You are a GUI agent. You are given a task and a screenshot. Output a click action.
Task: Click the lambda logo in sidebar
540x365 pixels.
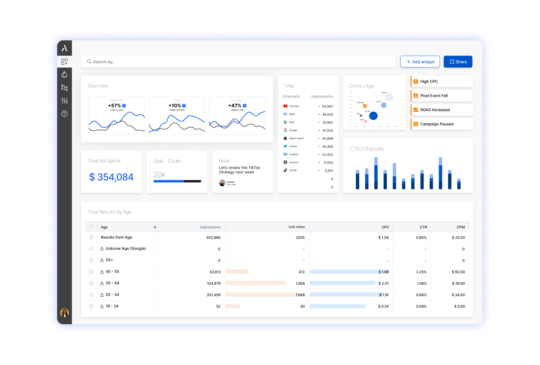coord(64,48)
